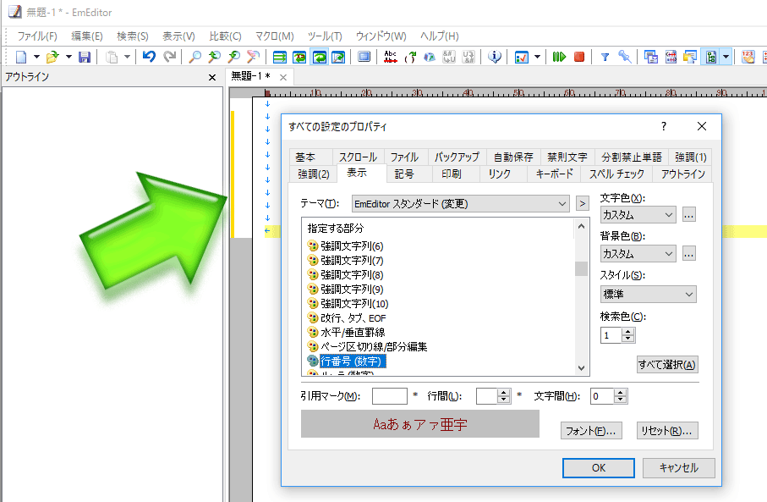Viewport: 767px width, 502px height.
Task: Open the dropdown arrow next to Paste
Action: pos(127,57)
